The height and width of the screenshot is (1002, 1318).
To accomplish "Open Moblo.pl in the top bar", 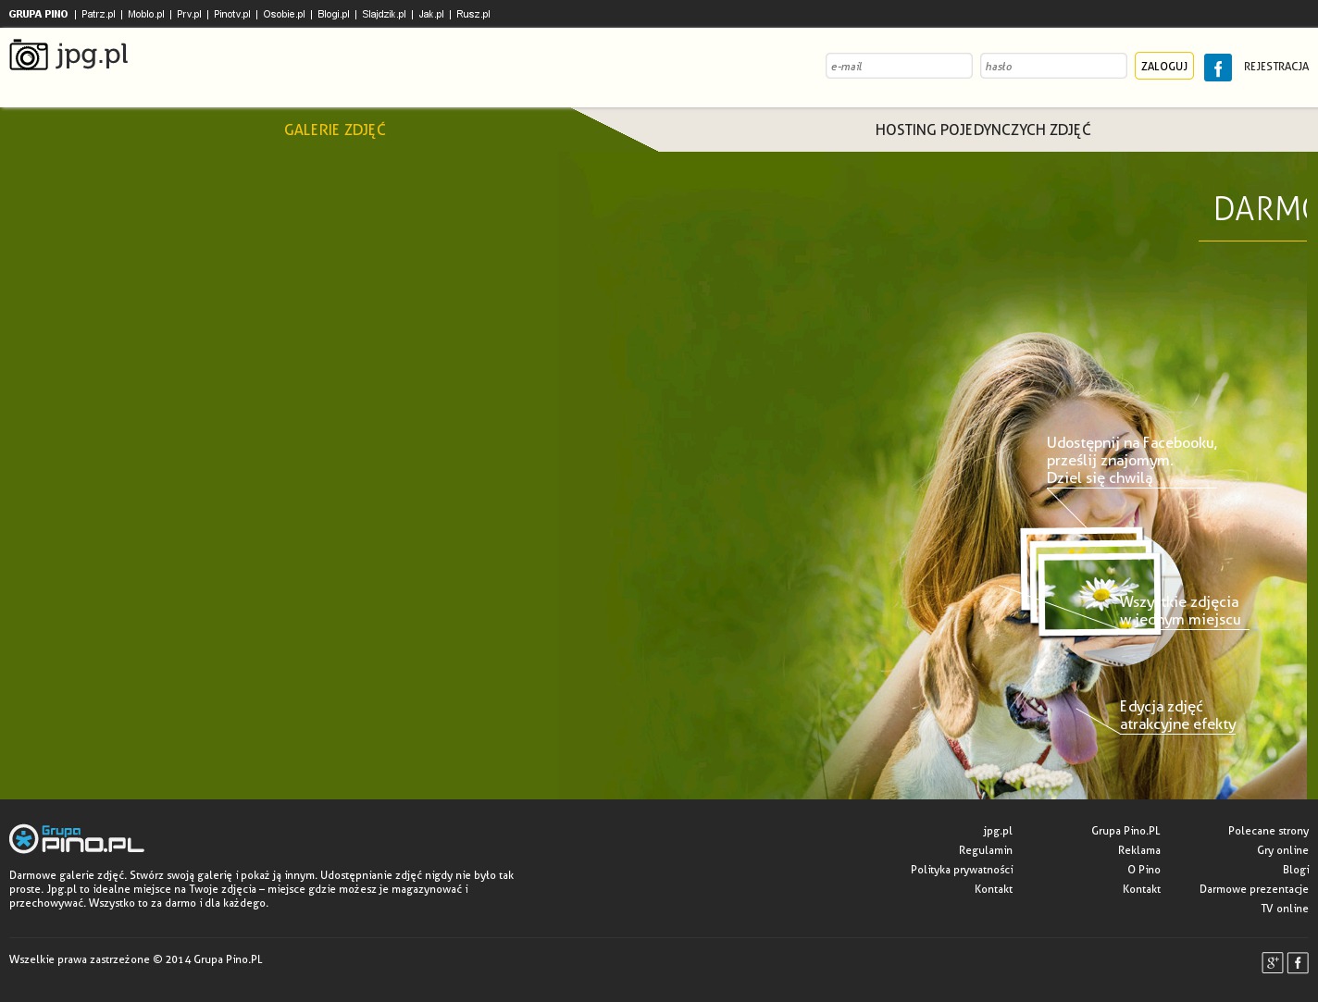I will pyautogui.click(x=145, y=14).
